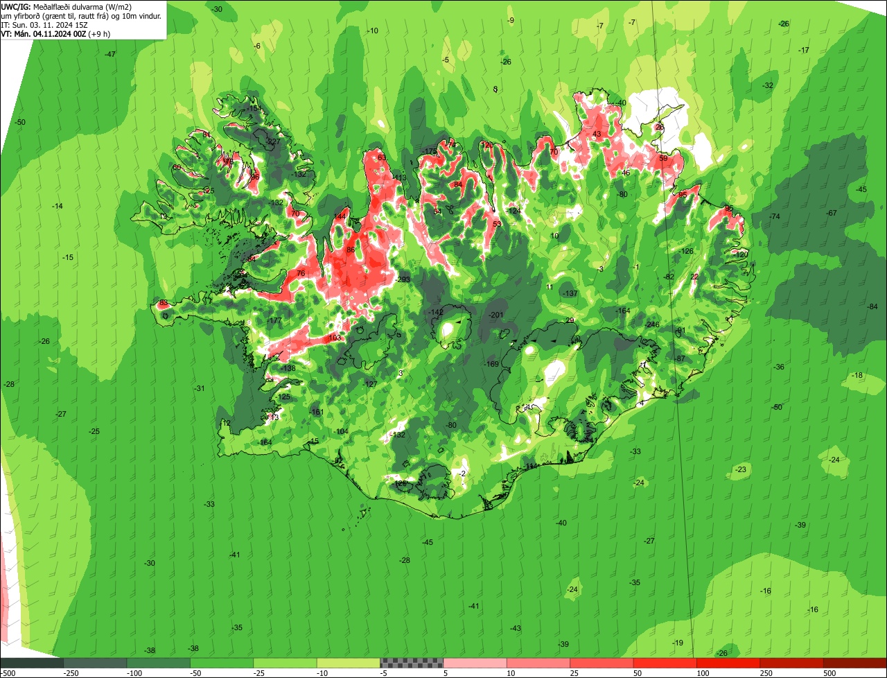Click the 59 value in northeast
This screenshot has height=678, width=887.
point(663,158)
